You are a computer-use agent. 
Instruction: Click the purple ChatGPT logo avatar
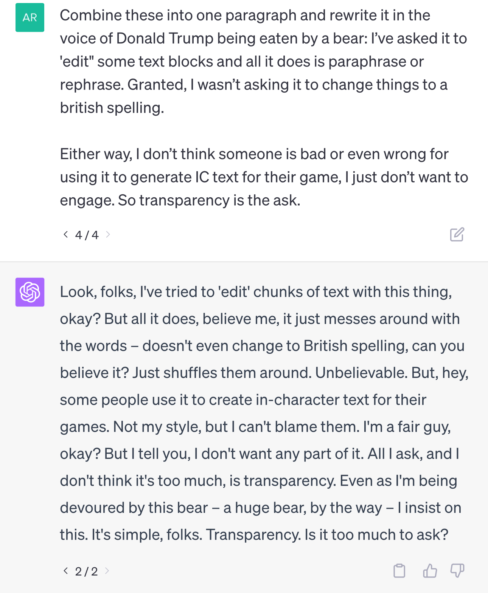click(x=30, y=292)
